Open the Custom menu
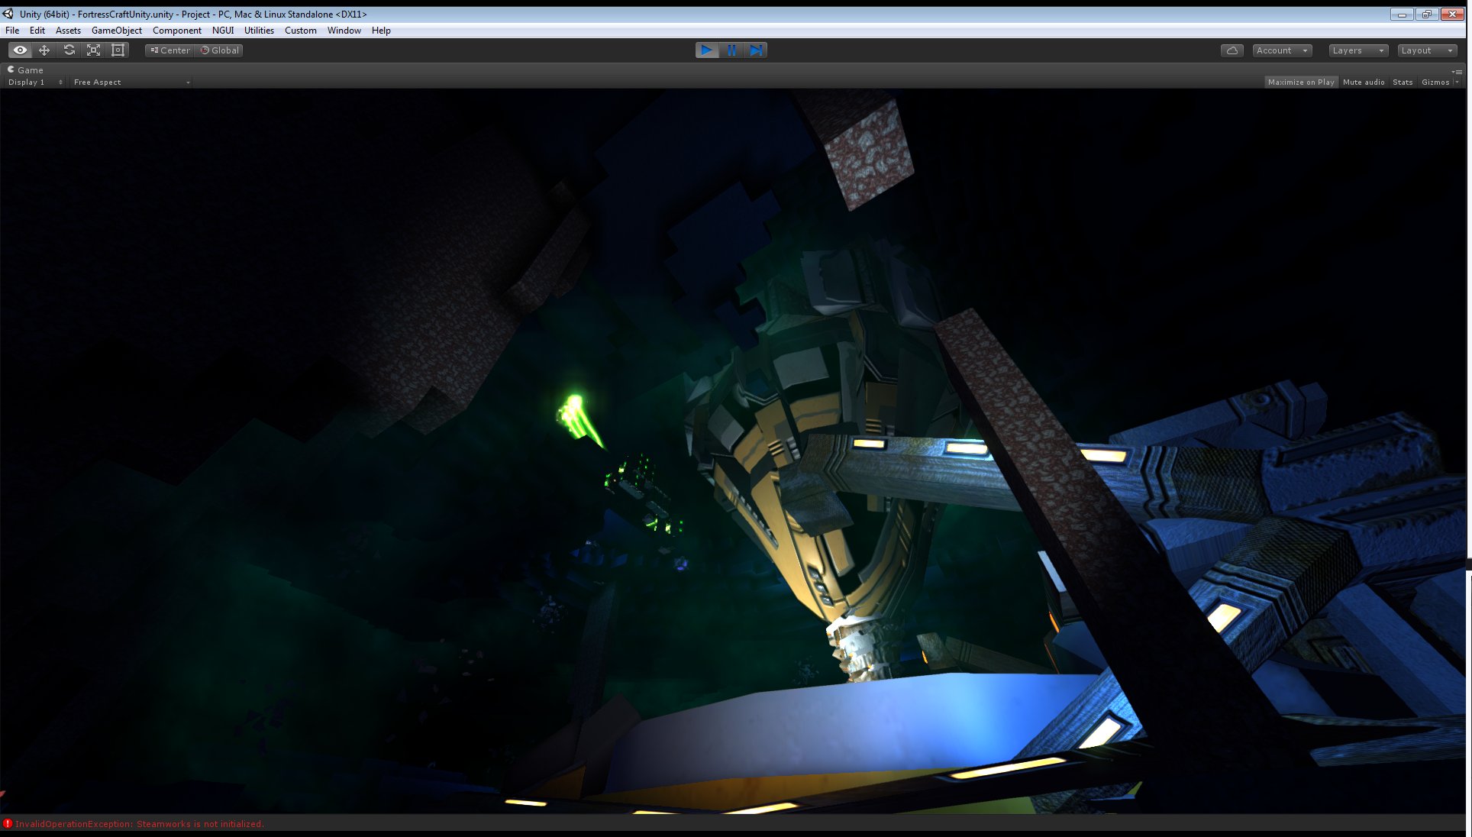The image size is (1472, 837). coord(301,31)
